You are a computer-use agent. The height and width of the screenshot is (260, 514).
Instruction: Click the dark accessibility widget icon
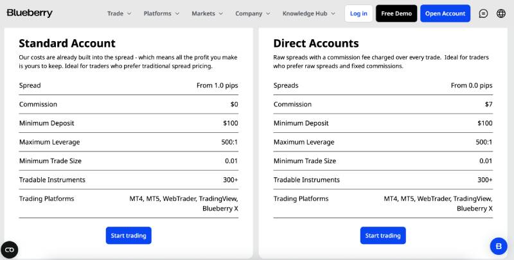pos(10,250)
